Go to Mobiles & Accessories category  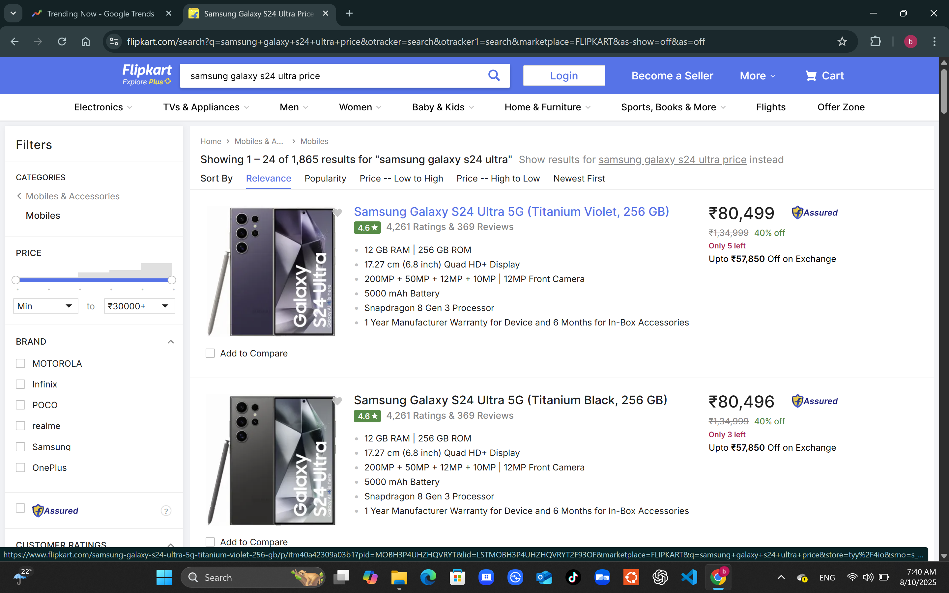(x=72, y=196)
